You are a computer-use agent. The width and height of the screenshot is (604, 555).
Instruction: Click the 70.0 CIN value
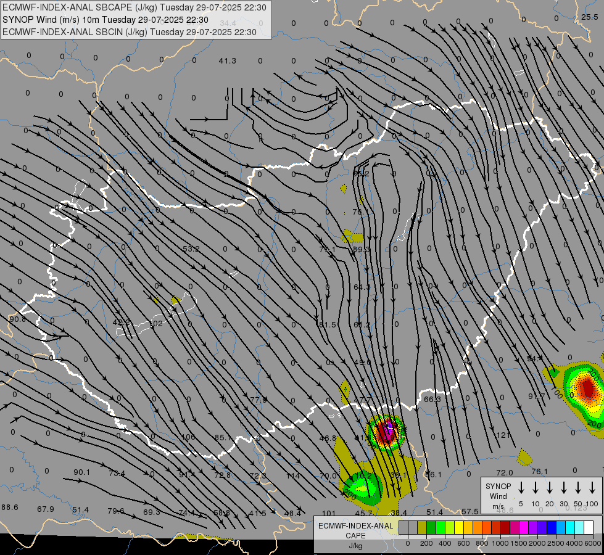click(x=328, y=475)
